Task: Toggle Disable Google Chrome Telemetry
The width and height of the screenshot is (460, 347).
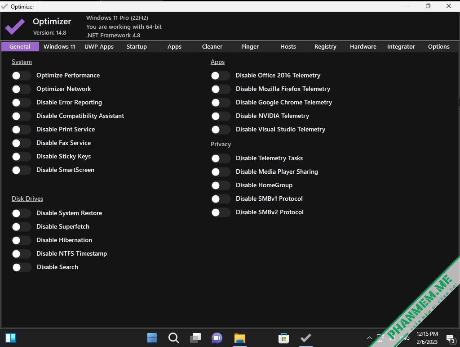Action: (x=221, y=103)
